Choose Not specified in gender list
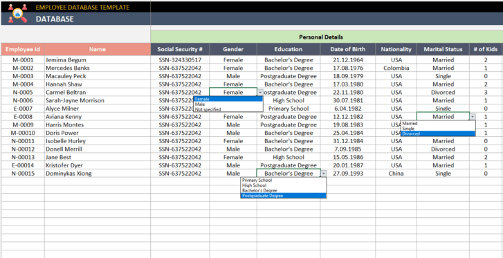Image resolution: width=503 pixels, height=258 pixels. (x=228, y=109)
